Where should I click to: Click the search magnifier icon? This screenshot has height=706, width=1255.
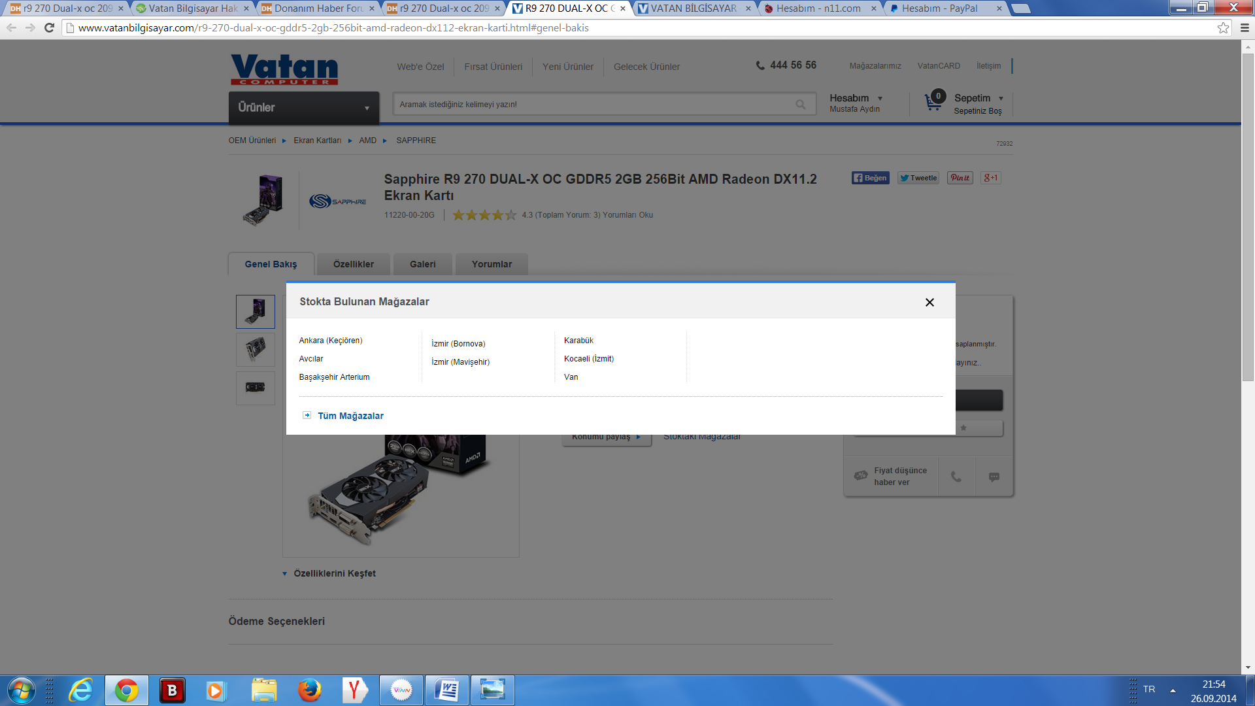click(x=801, y=105)
